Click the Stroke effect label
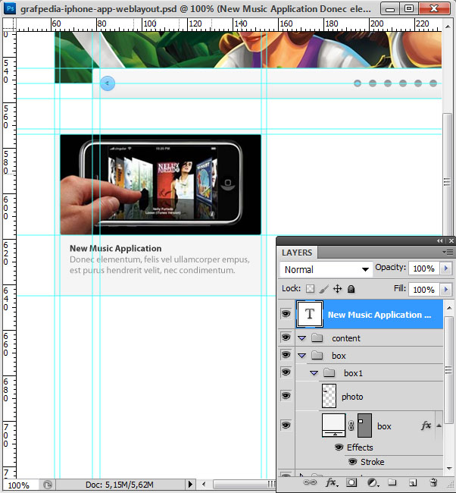Screen dimensions: 456x493 point(372,462)
